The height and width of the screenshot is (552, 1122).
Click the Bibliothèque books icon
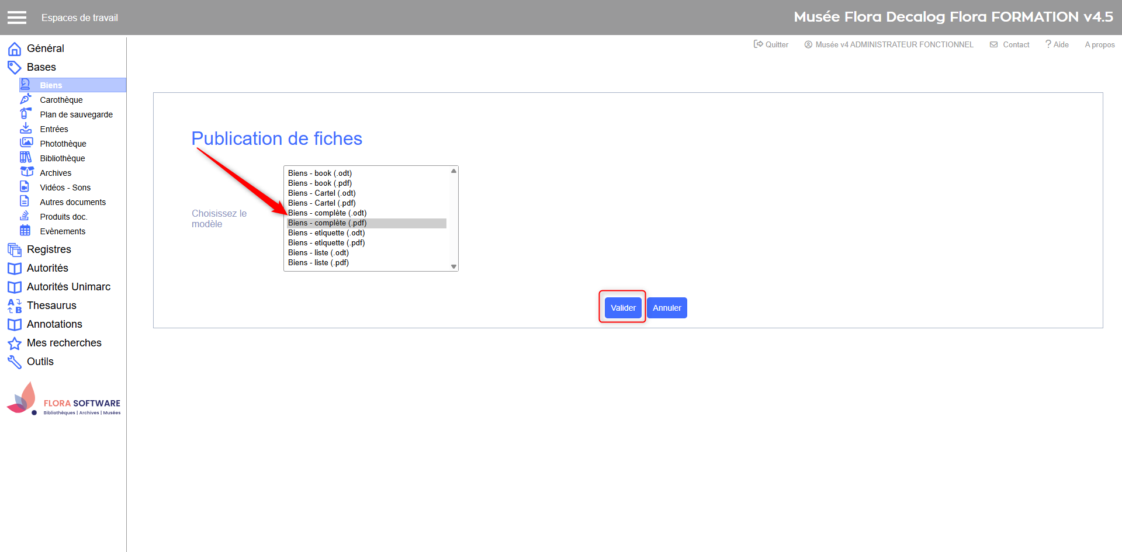click(x=26, y=158)
